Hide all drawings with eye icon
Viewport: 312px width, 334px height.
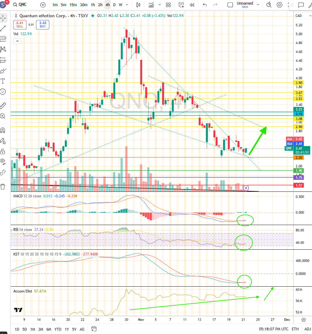[3, 161]
